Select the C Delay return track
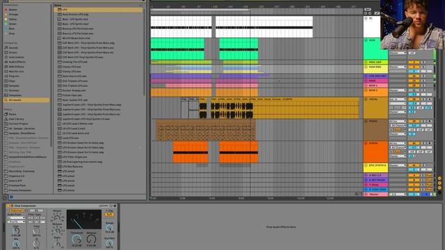Screen dimensions: 445x250 (x=375, y=185)
